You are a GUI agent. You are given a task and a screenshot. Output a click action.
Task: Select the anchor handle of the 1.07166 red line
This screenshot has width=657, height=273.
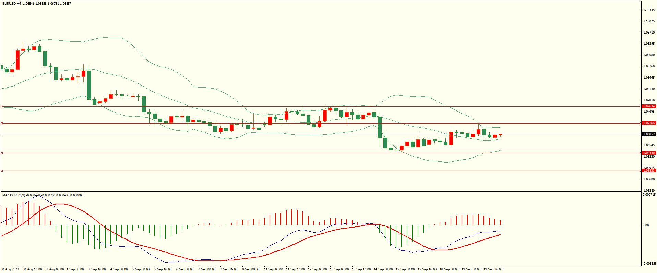[2, 123]
